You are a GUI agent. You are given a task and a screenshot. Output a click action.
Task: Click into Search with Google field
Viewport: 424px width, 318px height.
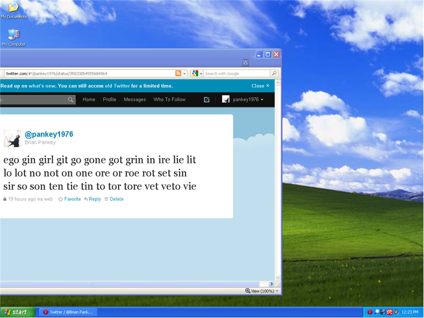[236, 74]
